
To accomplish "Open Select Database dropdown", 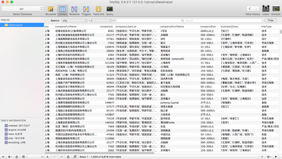I will (22, 9).
